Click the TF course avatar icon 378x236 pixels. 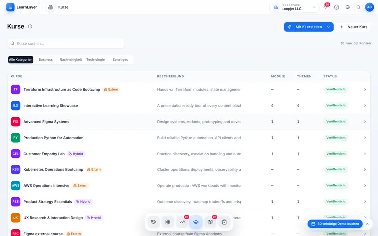click(16, 89)
